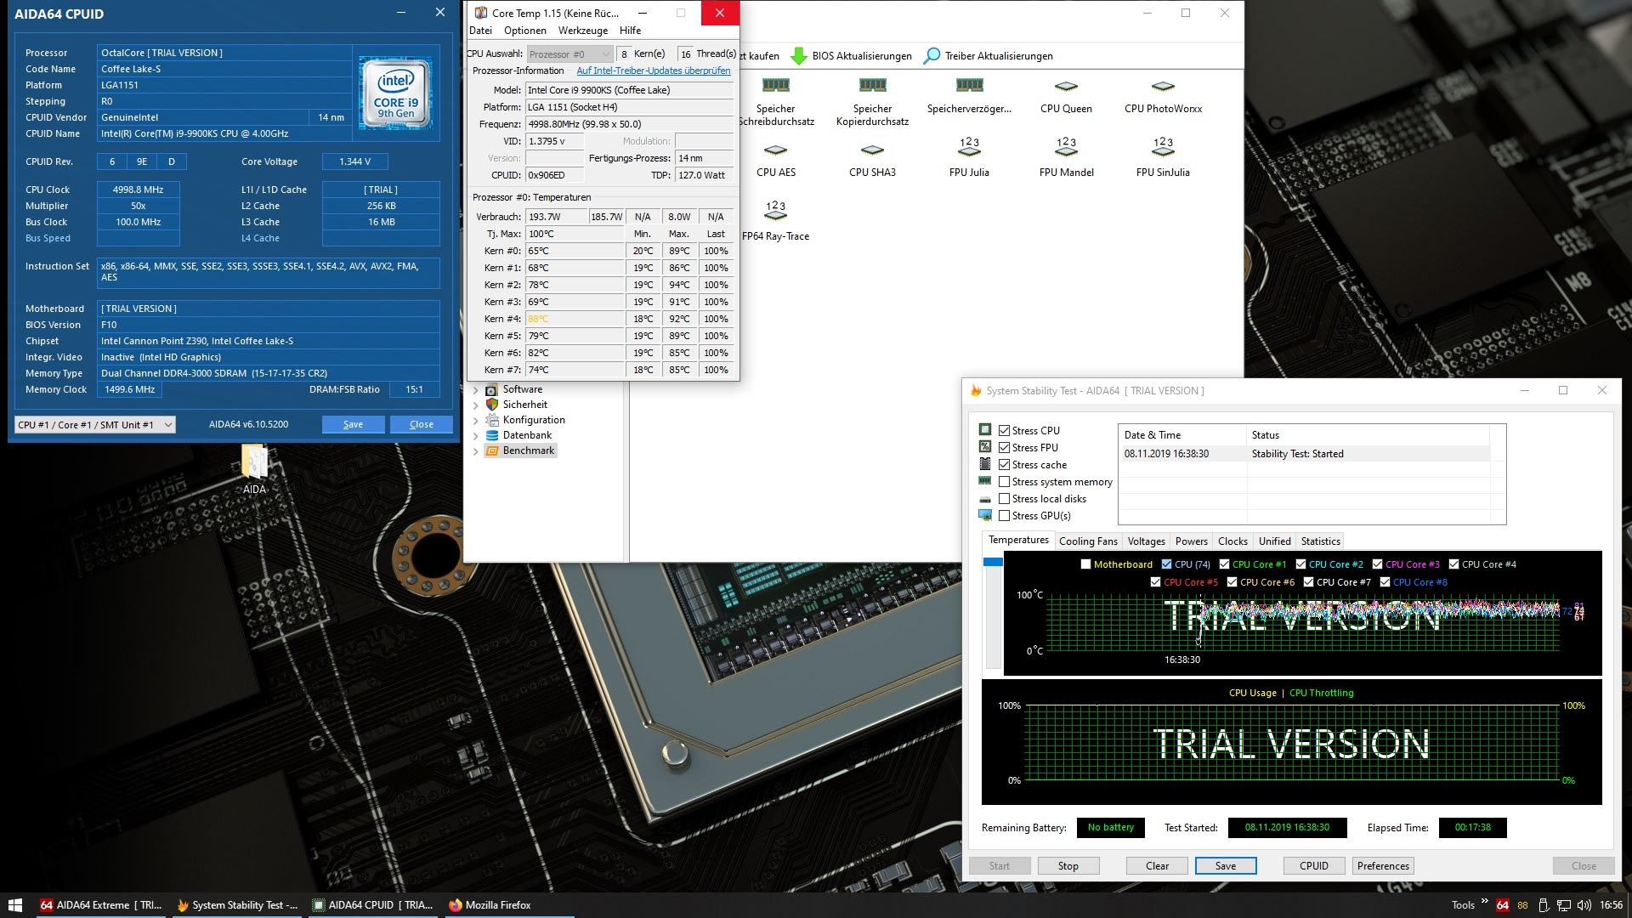Select the CPU SHA3 benchmark icon

pos(872,150)
